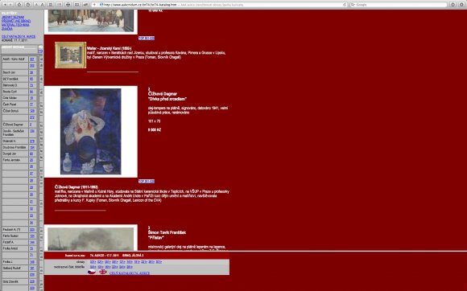Switch to Czech via the Czech flag
The image size is (467, 291).
click(92, 272)
